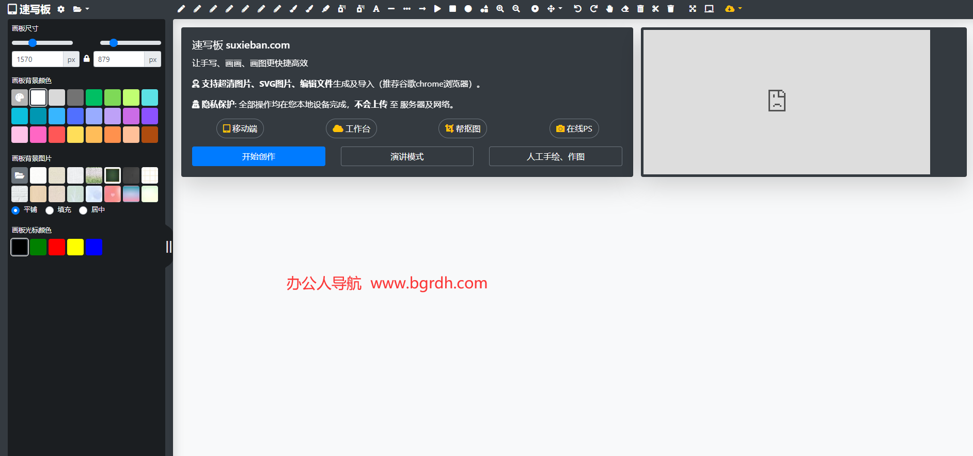
Task: Toggle the aspect ratio lock
Action: click(x=87, y=59)
